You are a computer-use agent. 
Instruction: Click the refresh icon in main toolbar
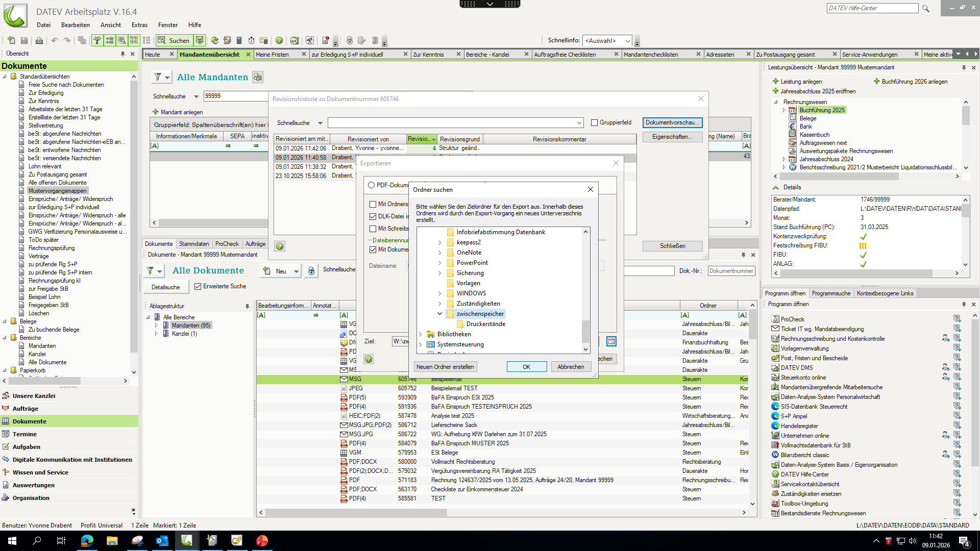point(214,40)
